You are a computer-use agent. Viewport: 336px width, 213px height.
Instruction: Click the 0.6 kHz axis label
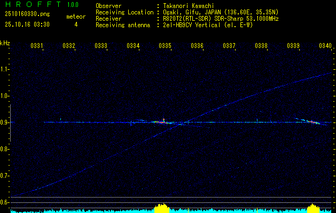tap(4, 202)
